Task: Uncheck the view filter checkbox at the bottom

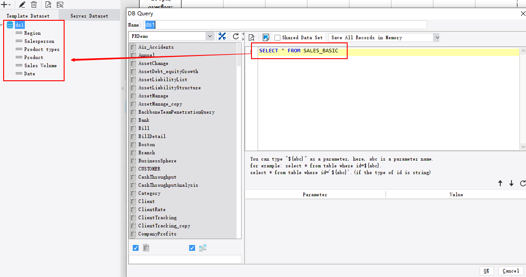Action: tap(192, 248)
